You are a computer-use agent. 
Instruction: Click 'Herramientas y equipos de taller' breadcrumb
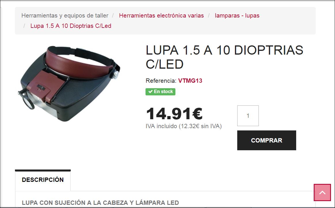pos(65,16)
